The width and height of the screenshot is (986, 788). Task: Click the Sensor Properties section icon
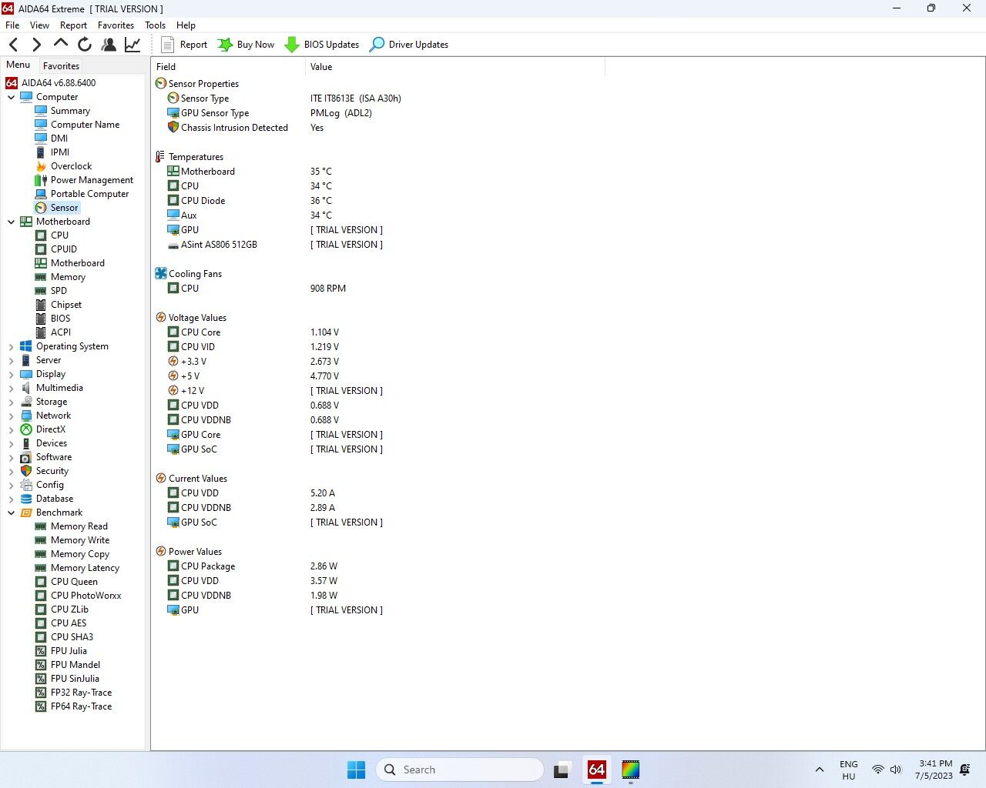[x=161, y=83]
